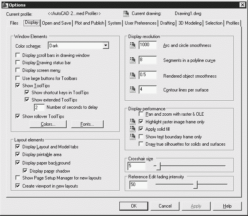Click the drawing icon next to Highlight raster image frame
248x216 pixels.
point(132,122)
